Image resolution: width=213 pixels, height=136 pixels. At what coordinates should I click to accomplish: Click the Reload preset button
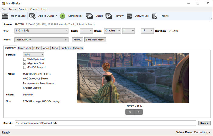coord(77,39)
